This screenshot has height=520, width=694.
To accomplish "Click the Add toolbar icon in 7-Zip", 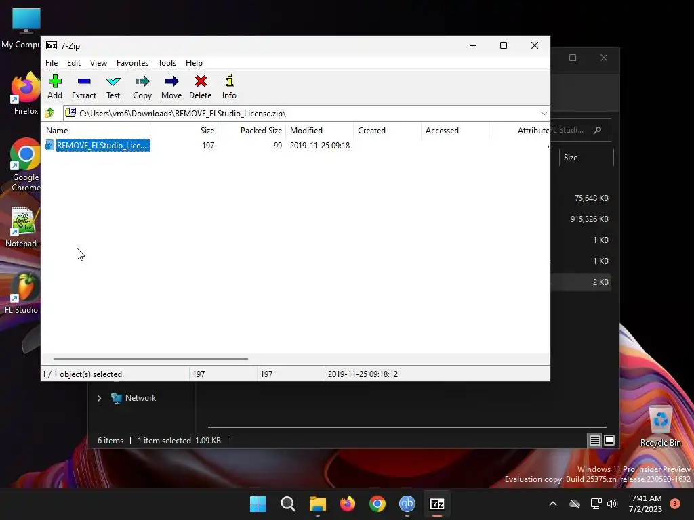I will coord(55,87).
